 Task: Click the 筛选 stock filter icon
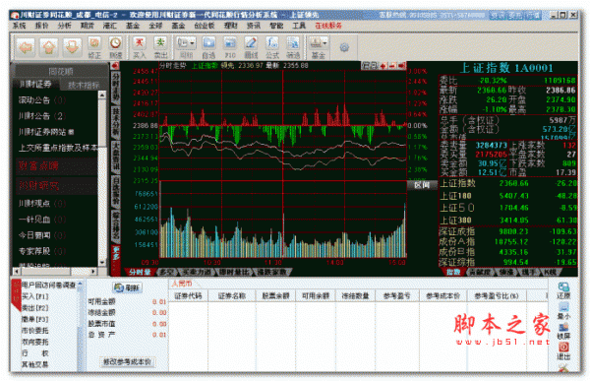[x=293, y=46]
